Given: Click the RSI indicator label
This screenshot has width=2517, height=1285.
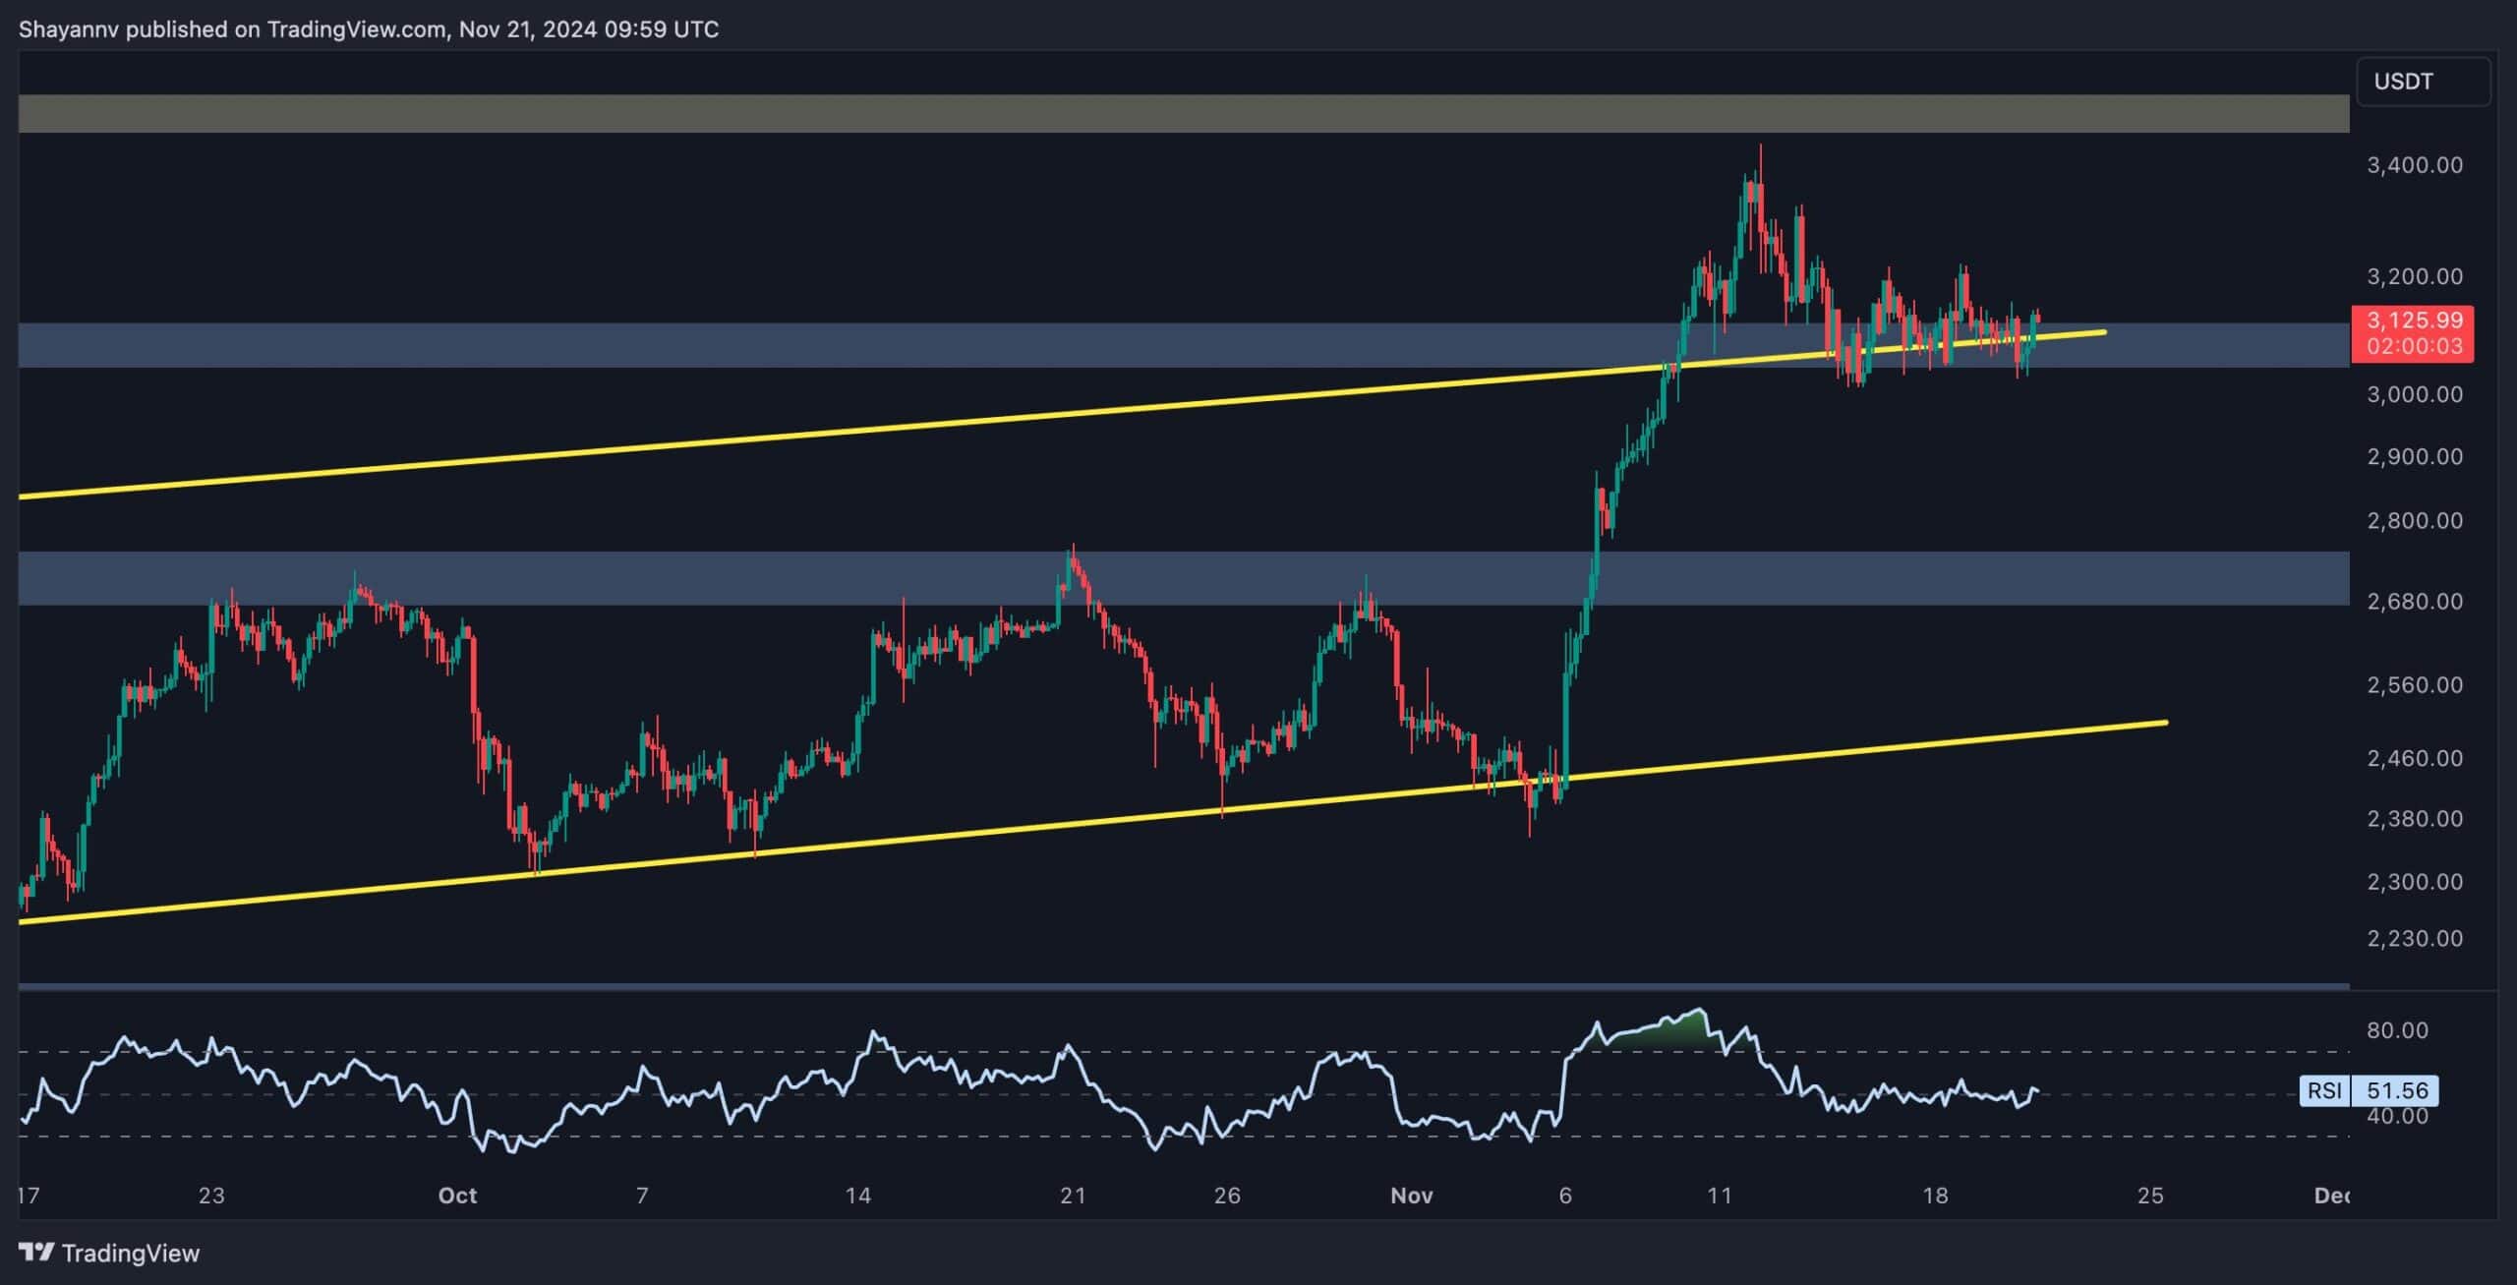Looking at the screenshot, I should click(2325, 1090).
